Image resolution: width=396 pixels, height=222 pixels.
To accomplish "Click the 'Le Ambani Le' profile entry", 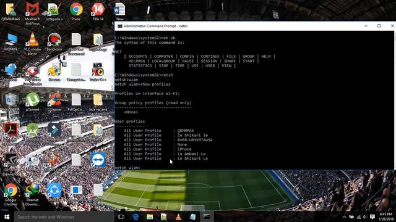I will 191,154.
